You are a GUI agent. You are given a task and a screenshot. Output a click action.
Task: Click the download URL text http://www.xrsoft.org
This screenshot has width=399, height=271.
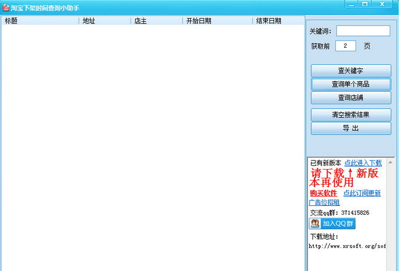(x=347, y=246)
